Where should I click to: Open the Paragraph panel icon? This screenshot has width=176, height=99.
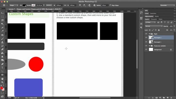141,28
